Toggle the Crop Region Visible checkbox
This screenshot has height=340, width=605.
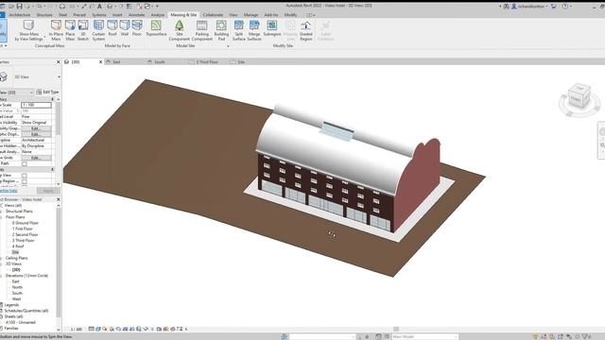pos(25,181)
